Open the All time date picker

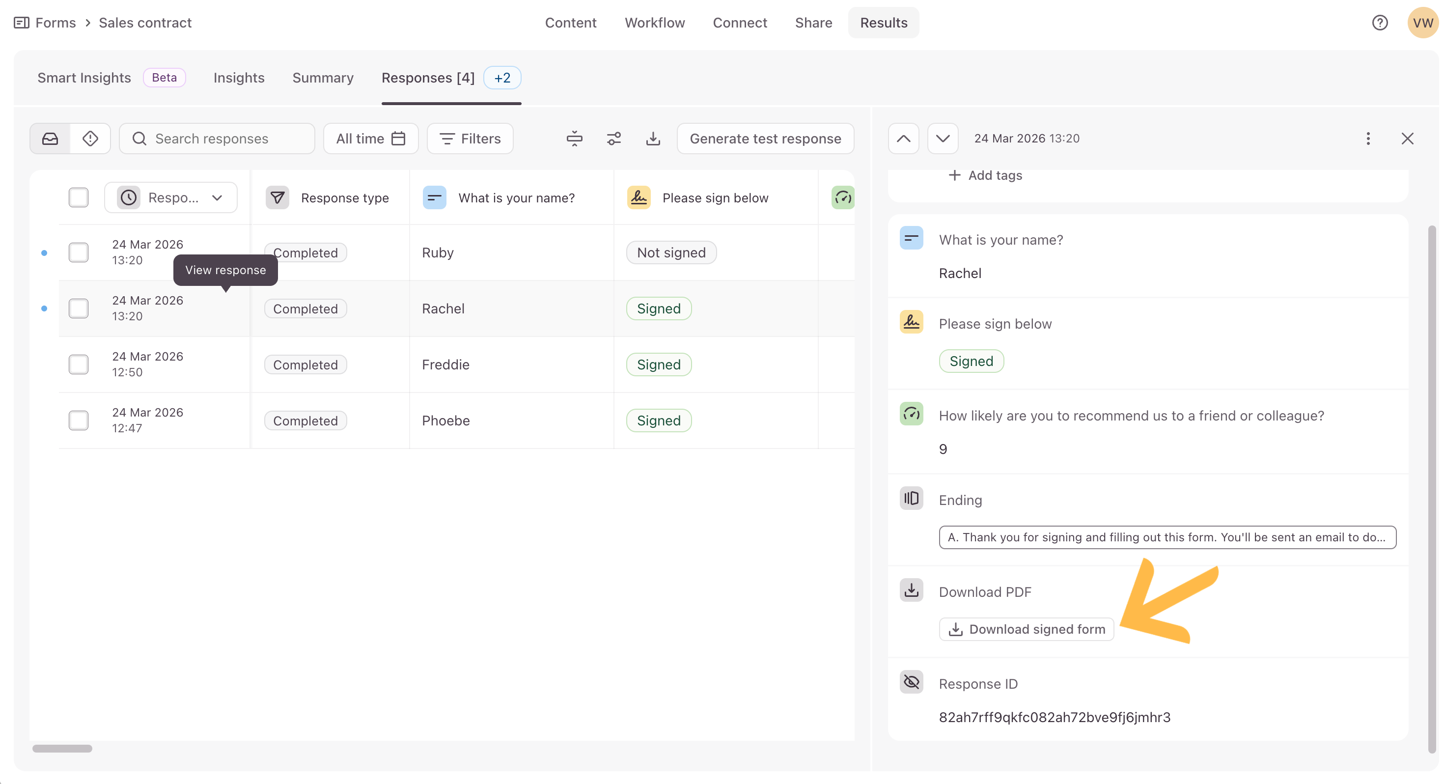click(x=371, y=139)
